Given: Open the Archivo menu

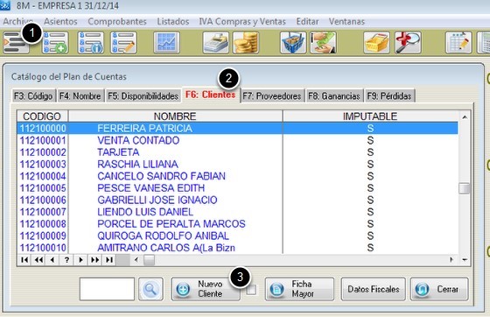Looking at the screenshot, I should (17, 21).
